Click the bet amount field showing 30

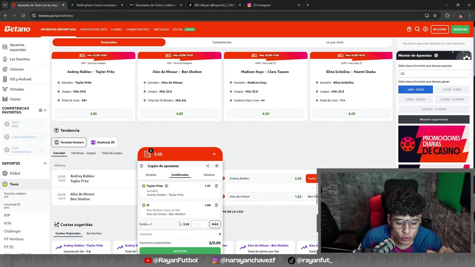tap(434, 73)
